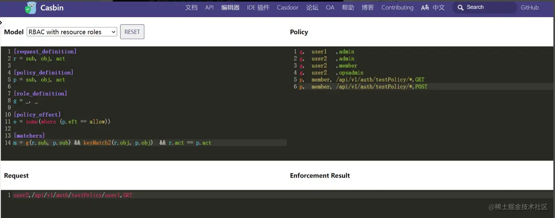Click policy line 'g, user1, admin'
The width and height of the screenshot is (555, 218).
(327, 51)
